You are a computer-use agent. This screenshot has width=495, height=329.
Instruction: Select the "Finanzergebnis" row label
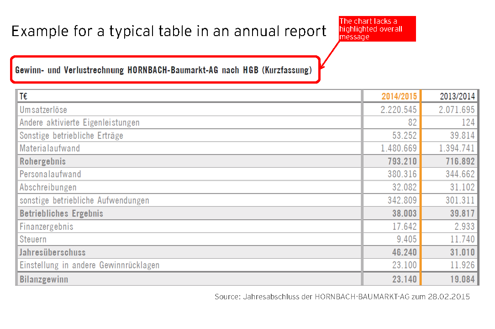tap(47, 227)
